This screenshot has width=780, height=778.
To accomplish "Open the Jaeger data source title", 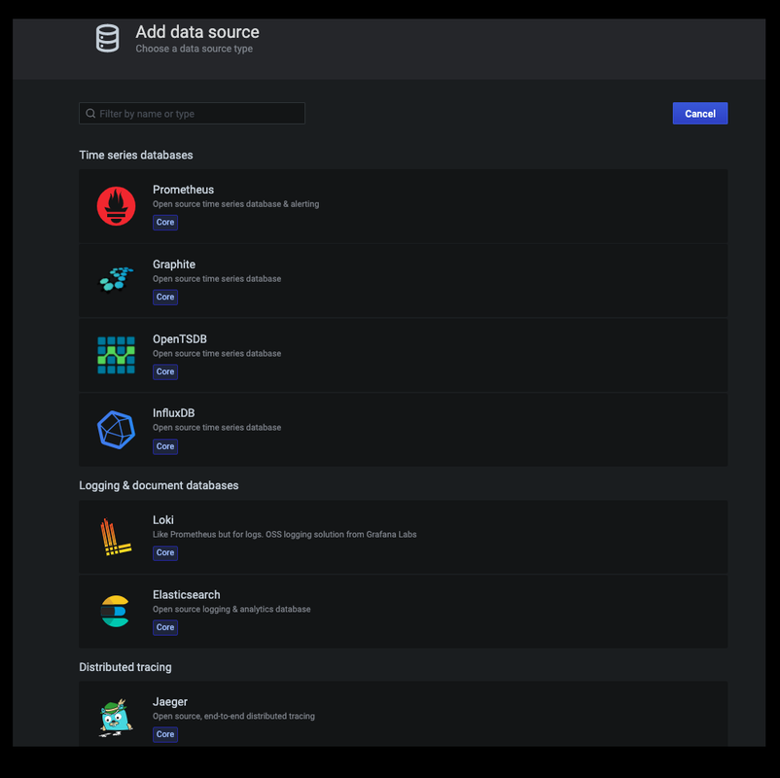I will (169, 701).
